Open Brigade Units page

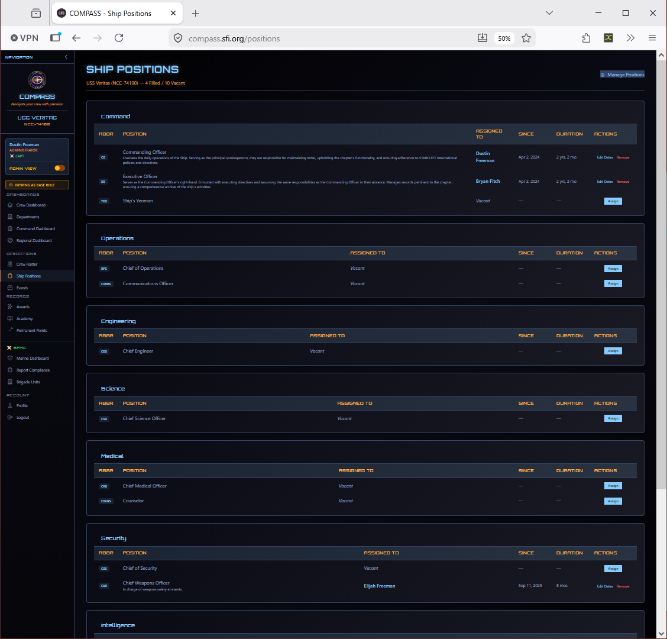pyautogui.click(x=28, y=382)
